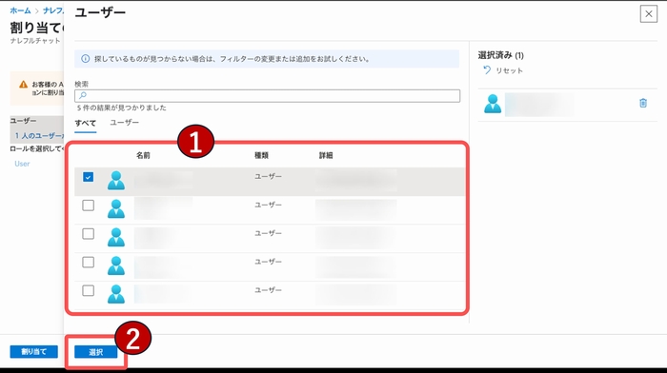Click the reset arrow icon beside リセット
The image size is (667, 373).
coord(487,70)
